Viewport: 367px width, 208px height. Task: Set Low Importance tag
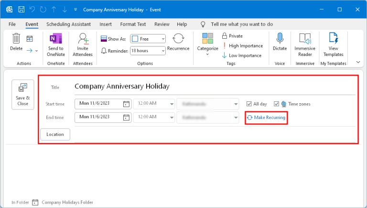241,55
